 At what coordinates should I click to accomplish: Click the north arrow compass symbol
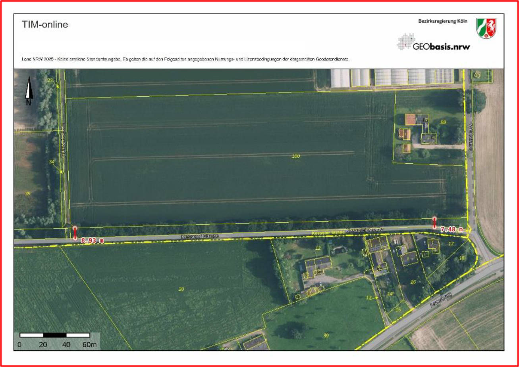[x=29, y=91]
